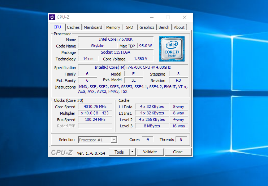Click the Tools button
The image size is (268, 186).
point(119,152)
